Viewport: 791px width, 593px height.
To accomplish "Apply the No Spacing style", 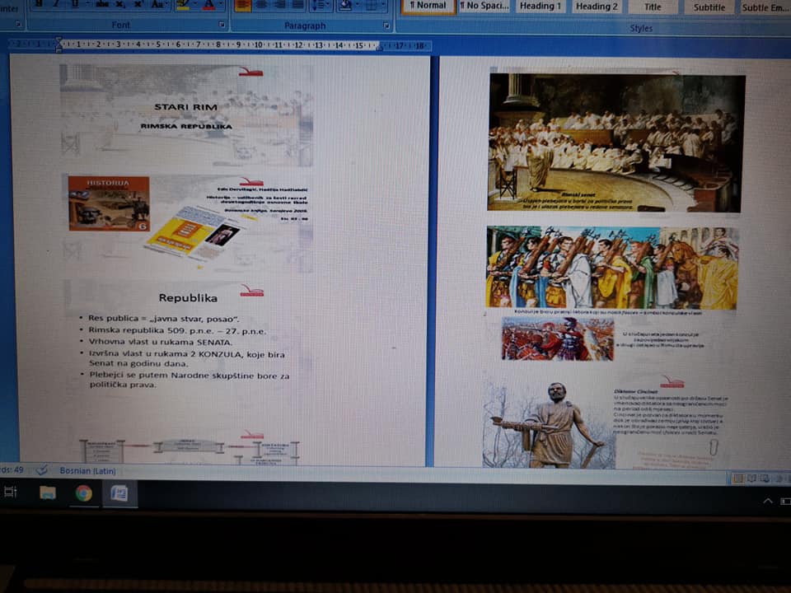I will (x=484, y=6).
